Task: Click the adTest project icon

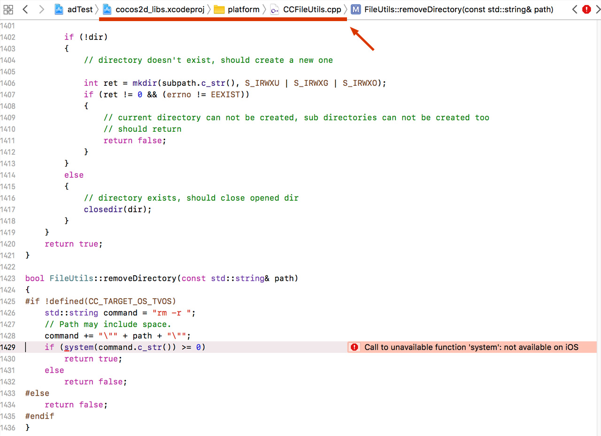Action: tap(59, 9)
